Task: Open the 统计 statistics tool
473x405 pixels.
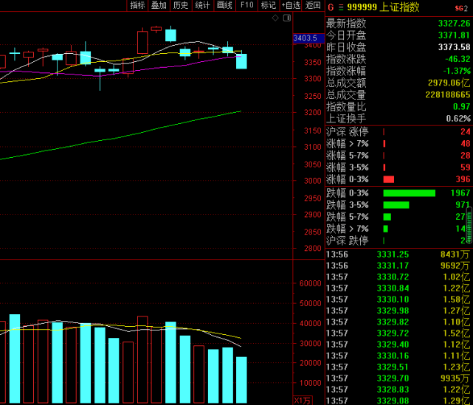Action: click(203, 5)
